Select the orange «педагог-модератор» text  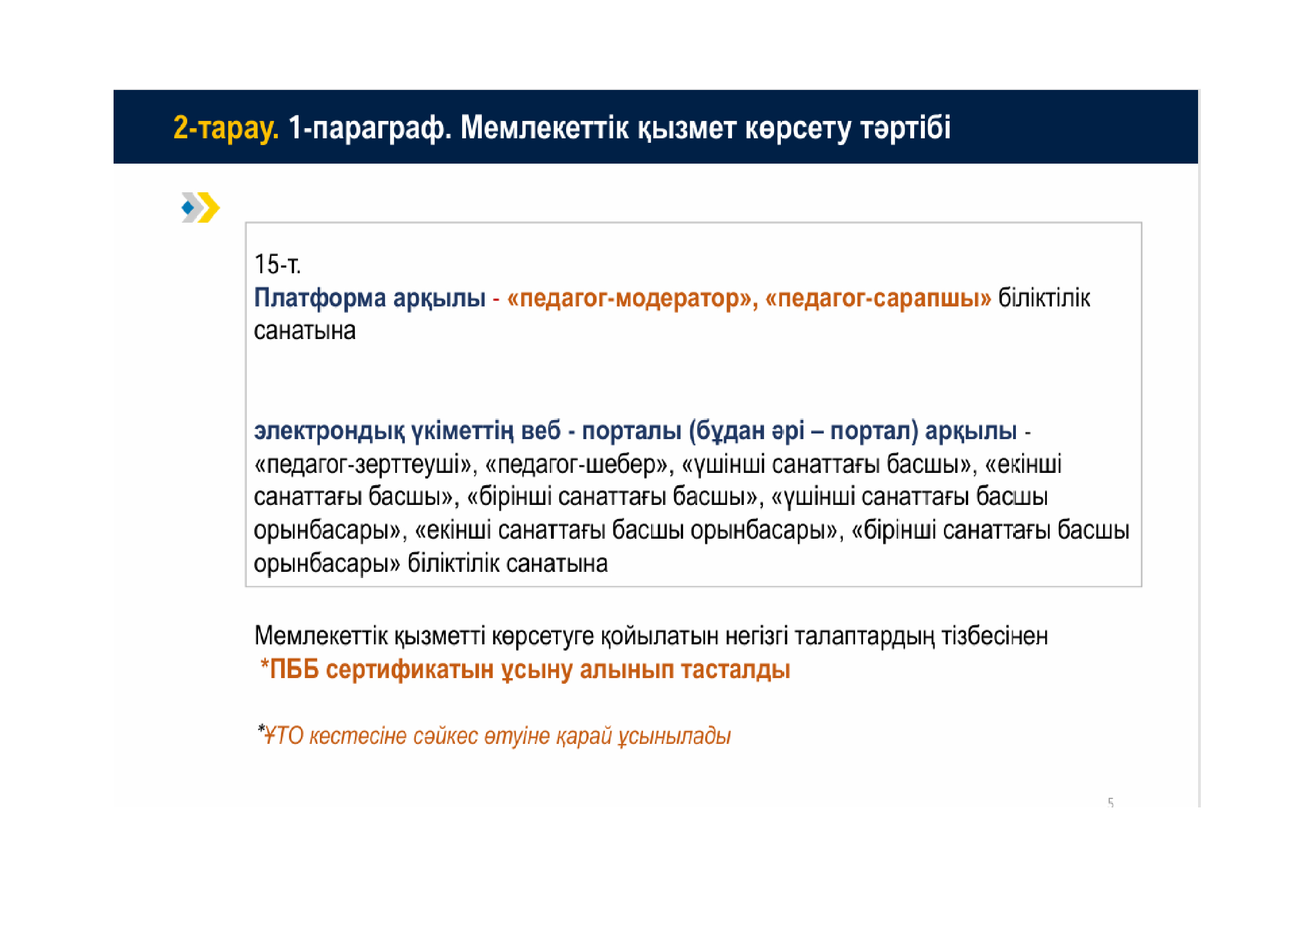[x=629, y=298]
